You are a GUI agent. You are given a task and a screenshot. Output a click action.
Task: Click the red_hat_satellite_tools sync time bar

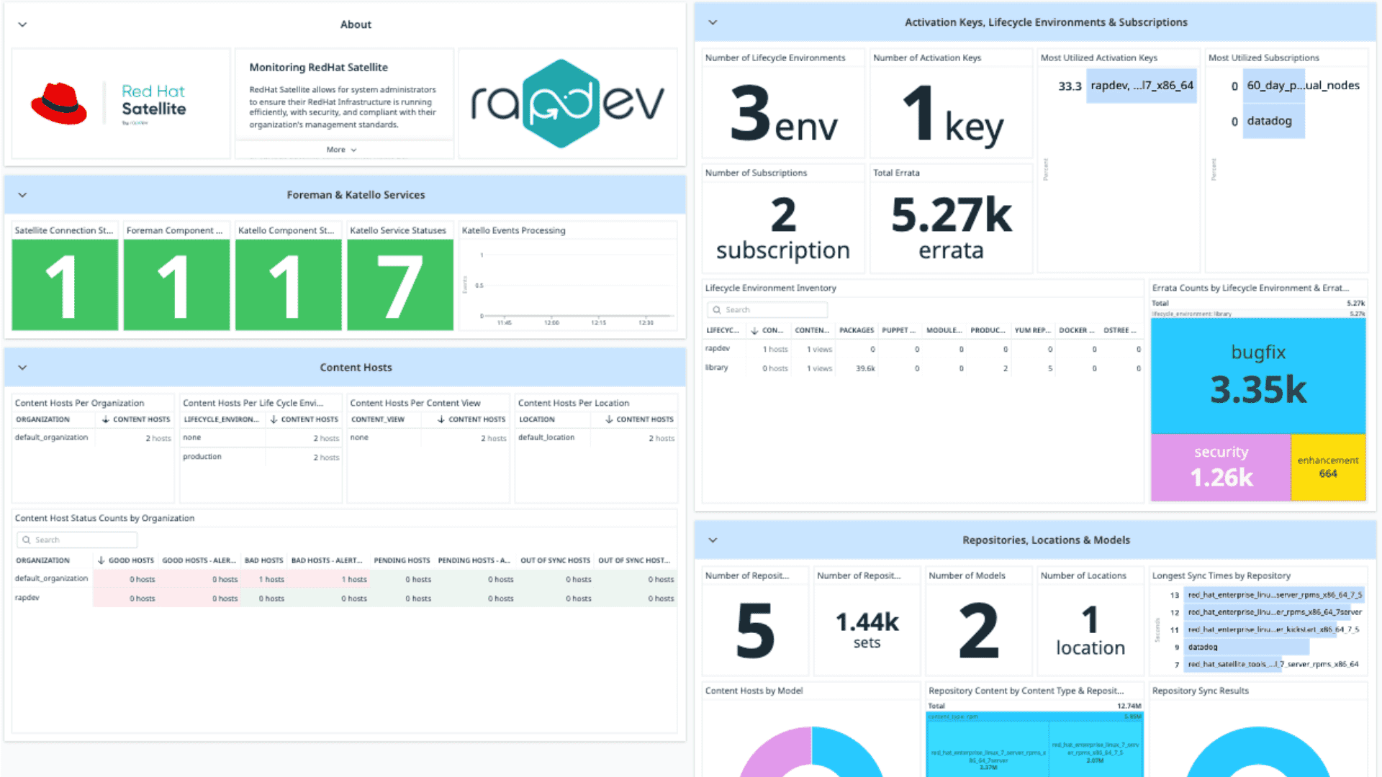1234,664
